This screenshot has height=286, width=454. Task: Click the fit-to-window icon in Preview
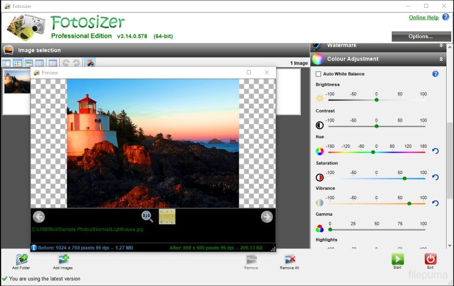pyautogui.click(x=167, y=216)
